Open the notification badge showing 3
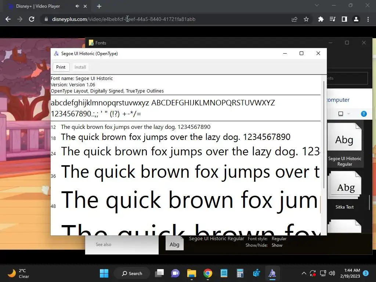376x282 pixels. [366, 273]
